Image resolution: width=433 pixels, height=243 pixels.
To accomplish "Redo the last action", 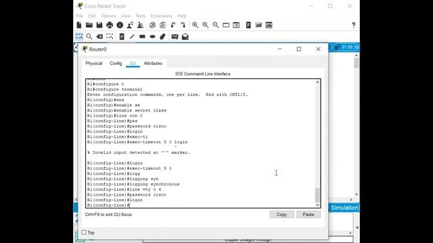I will pos(183,25).
